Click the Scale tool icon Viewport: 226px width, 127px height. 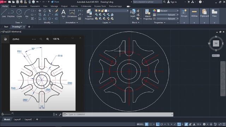tap(45, 19)
